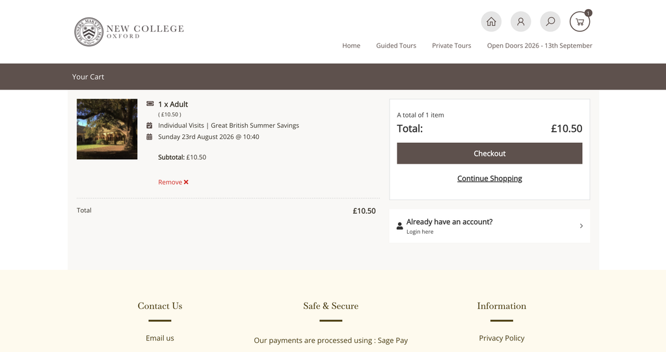Click 'A total of 1 item' text

point(421,115)
